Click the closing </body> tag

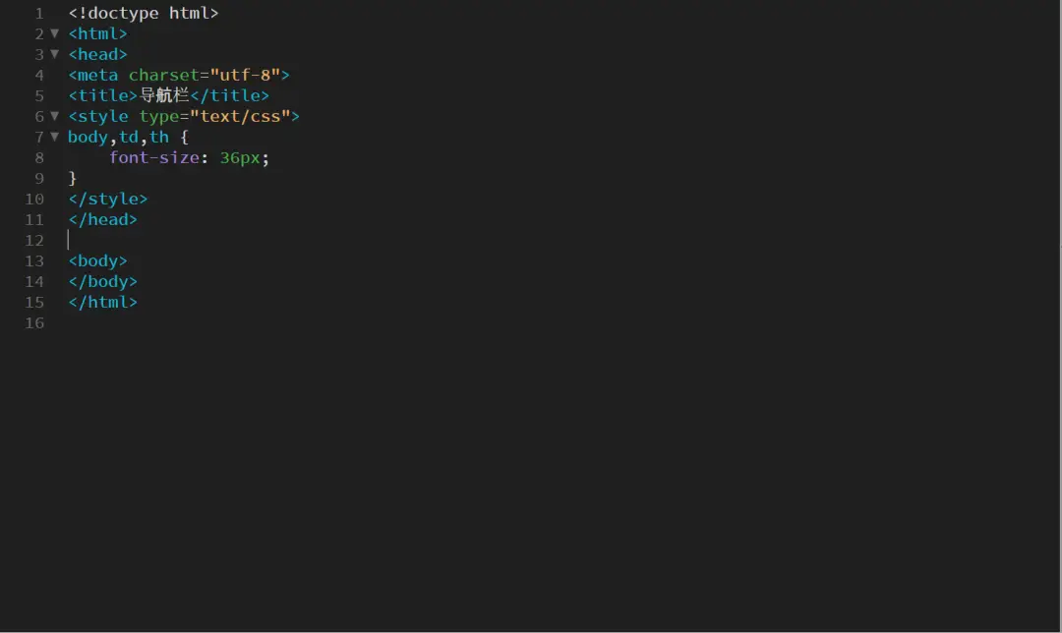103,281
